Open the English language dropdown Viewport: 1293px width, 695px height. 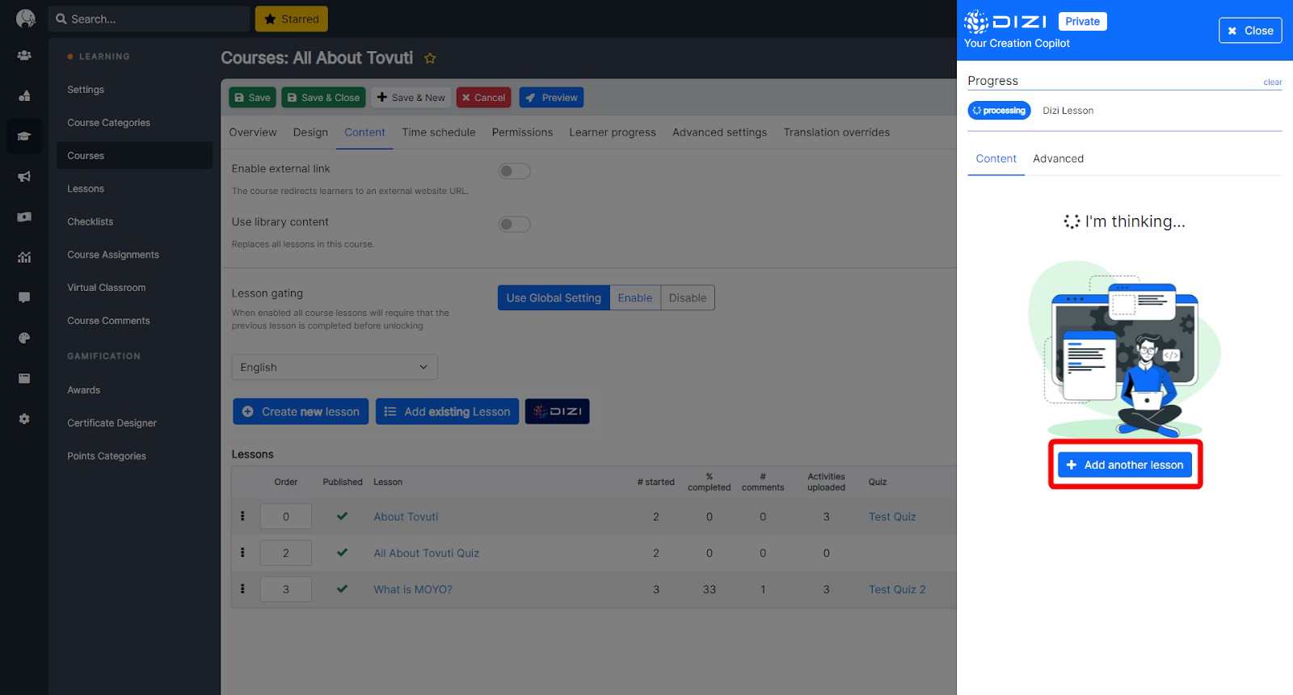[335, 367]
